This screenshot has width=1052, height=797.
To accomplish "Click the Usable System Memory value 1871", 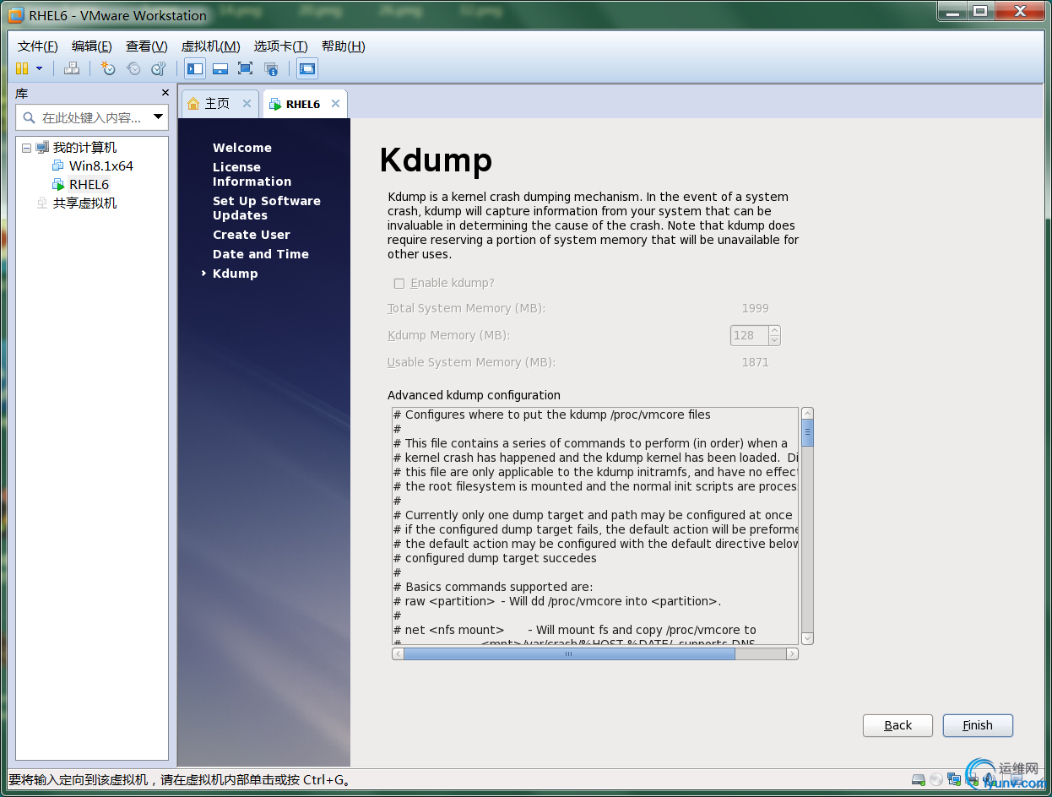I will click(x=756, y=362).
